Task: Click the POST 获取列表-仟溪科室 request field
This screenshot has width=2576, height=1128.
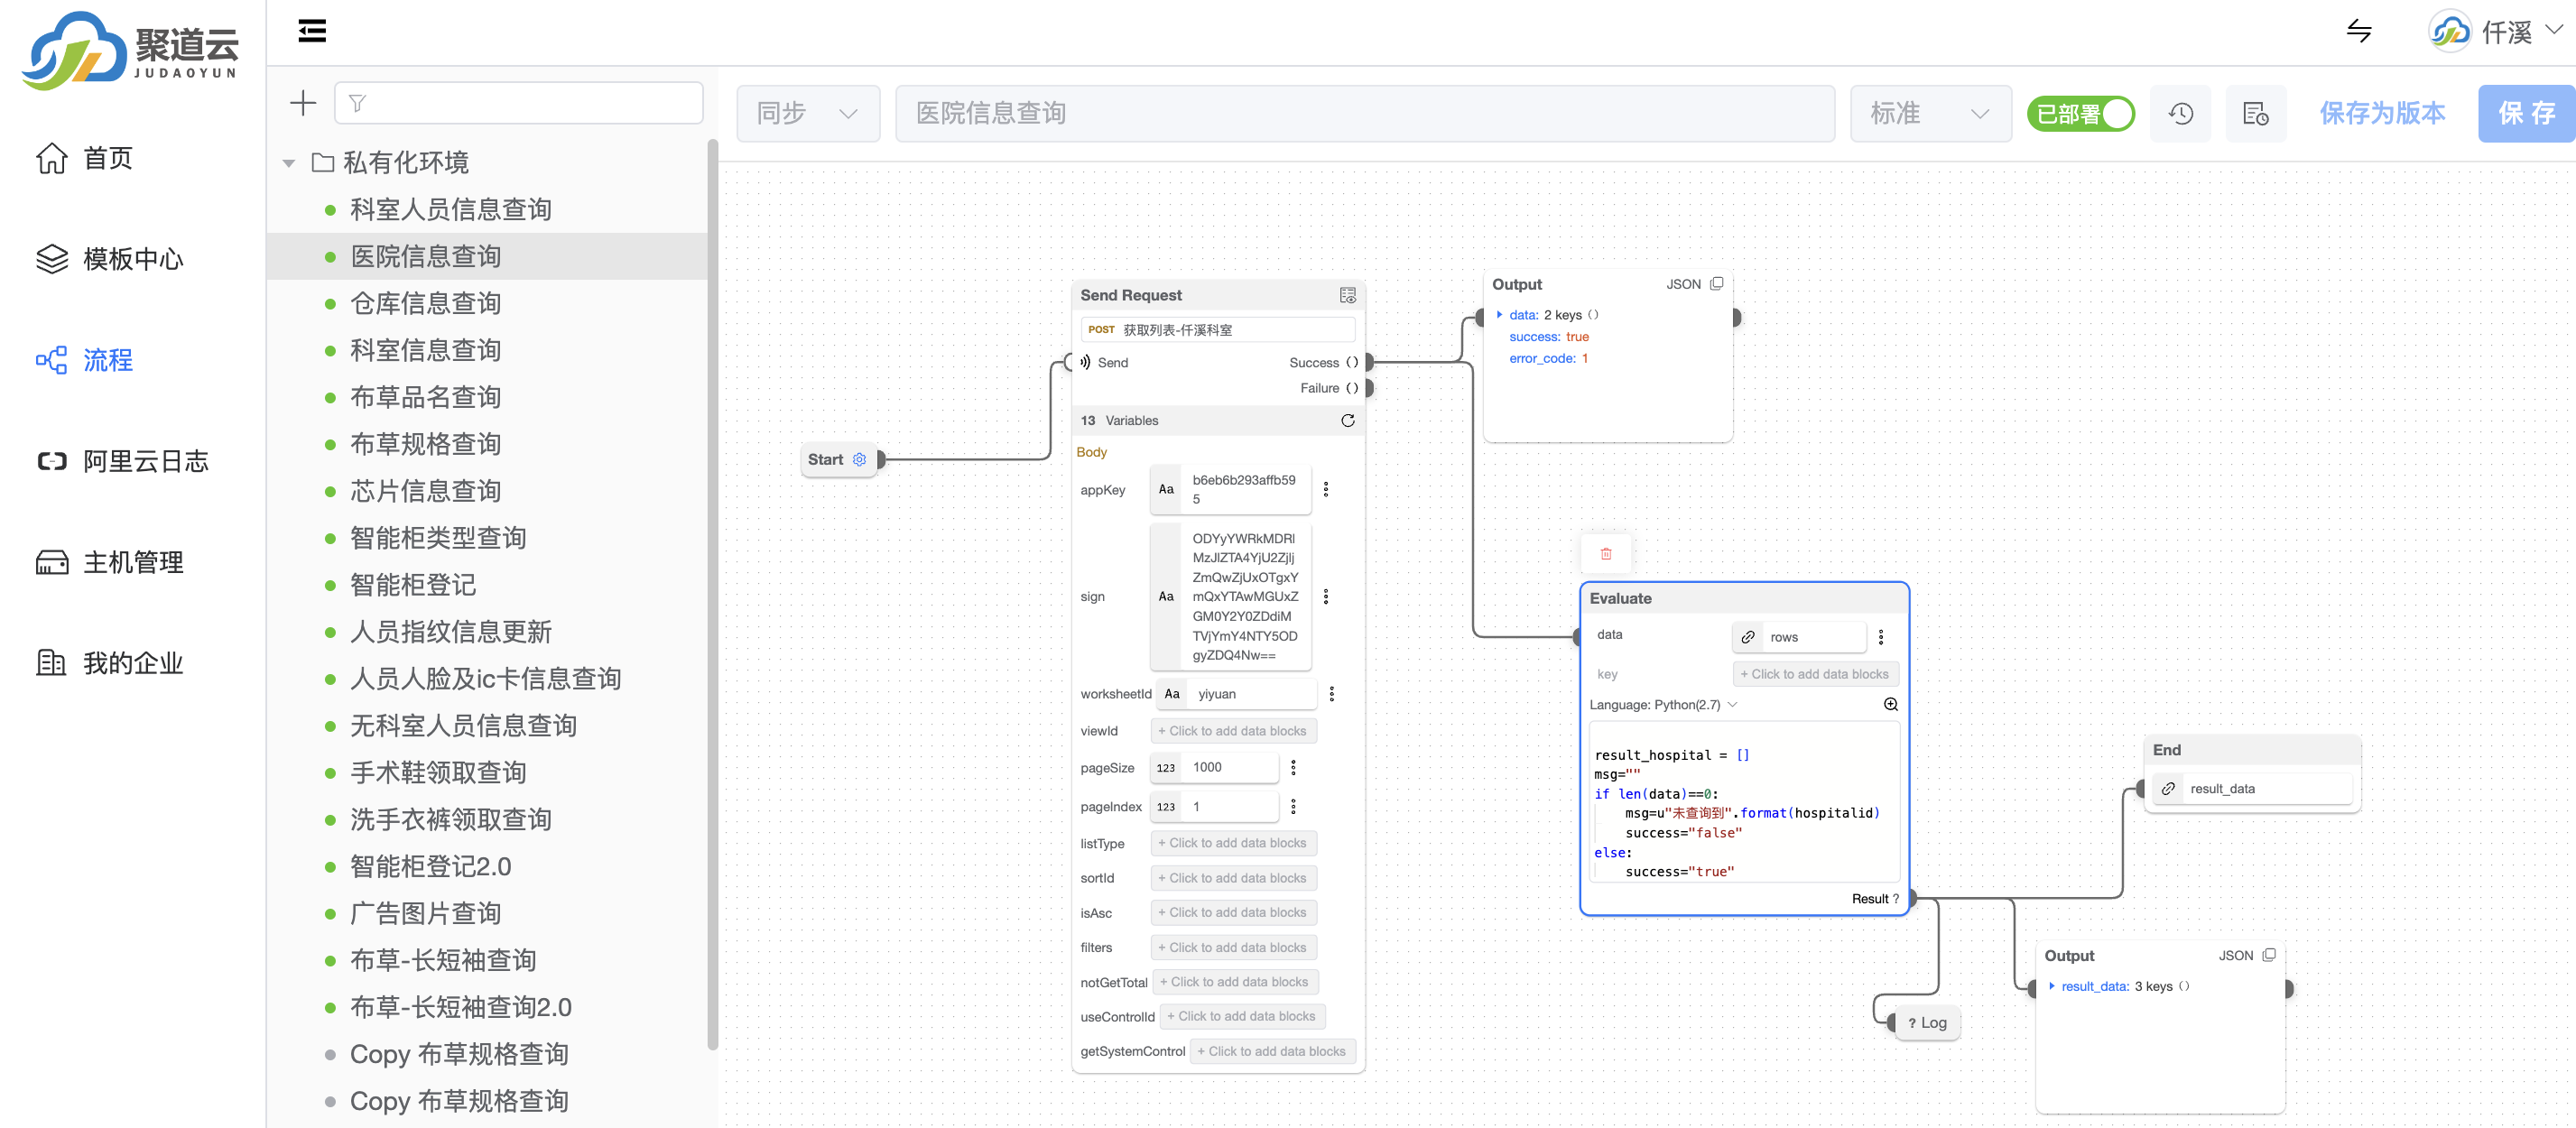Action: 1217,330
